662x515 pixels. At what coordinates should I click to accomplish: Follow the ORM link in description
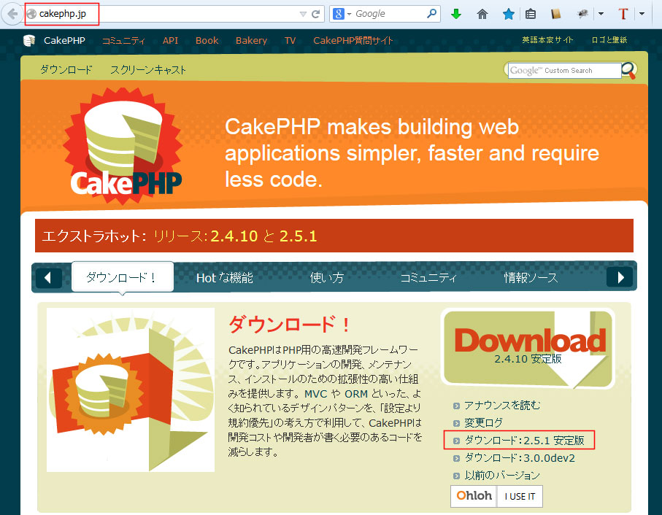(356, 394)
